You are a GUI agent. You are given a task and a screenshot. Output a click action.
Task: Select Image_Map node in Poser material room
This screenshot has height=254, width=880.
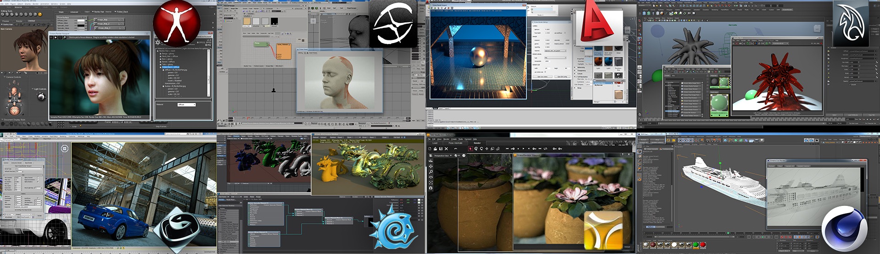tap(109, 20)
